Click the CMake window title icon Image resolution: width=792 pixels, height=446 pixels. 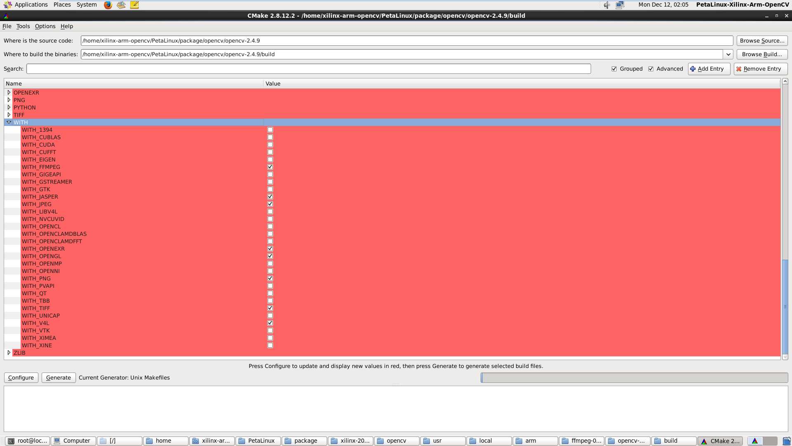point(6,16)
